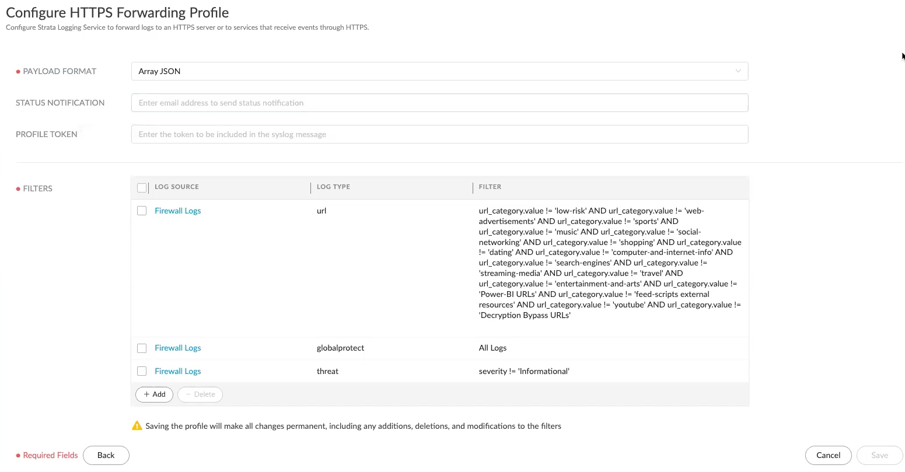Image resolution: width=905 pixels, height=472 pixels.
Task: Open Firewall Logs link for url filter
Action: [177, 211]
